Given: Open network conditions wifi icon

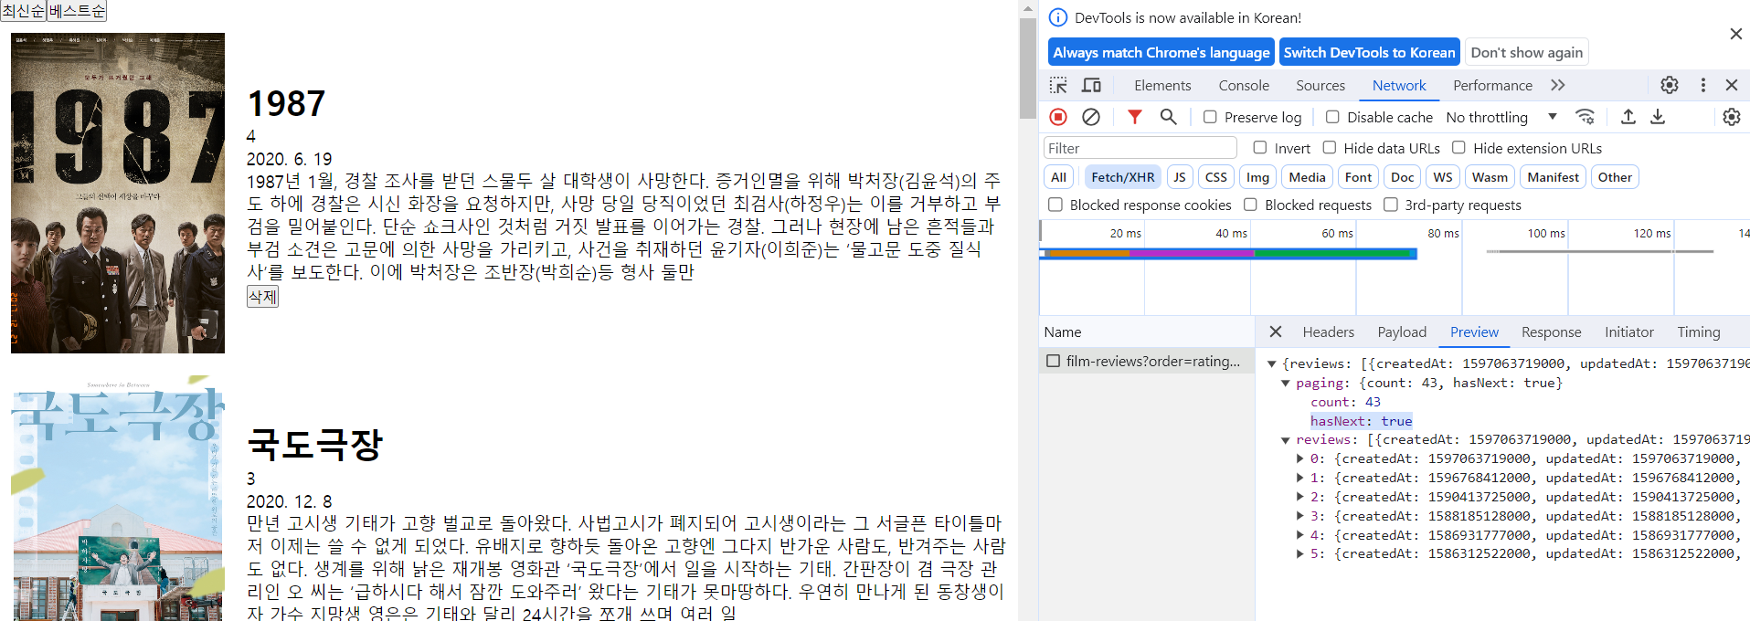Looking at the screenshot, I should tap(1586, 117).
